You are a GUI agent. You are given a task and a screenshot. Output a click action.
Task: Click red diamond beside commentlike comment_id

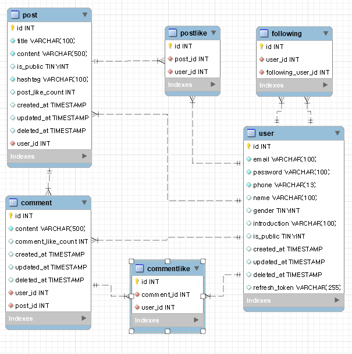[x=137, y=295]
